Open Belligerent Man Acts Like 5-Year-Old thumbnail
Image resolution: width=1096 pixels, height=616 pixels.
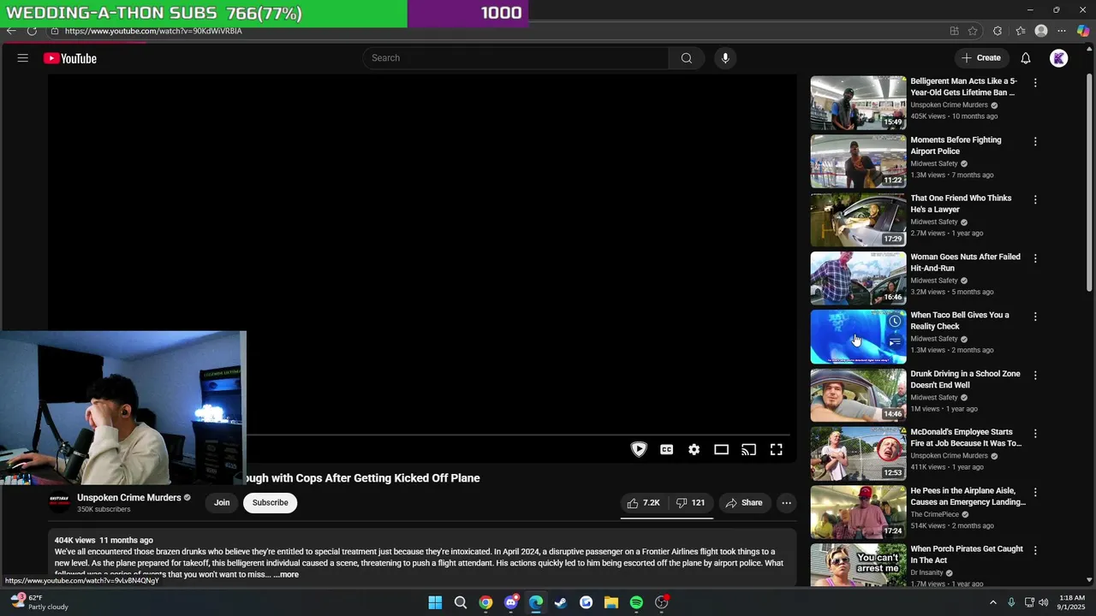[858, 103]
